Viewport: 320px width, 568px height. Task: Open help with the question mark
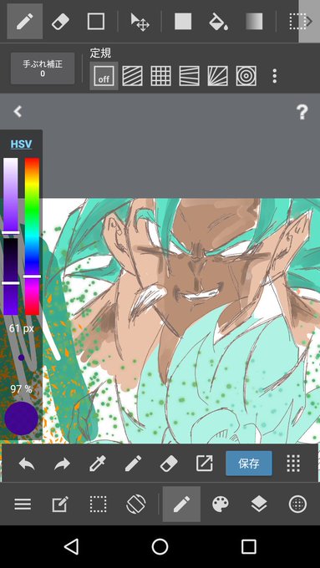pyautogui.click(x=302, y=112)
